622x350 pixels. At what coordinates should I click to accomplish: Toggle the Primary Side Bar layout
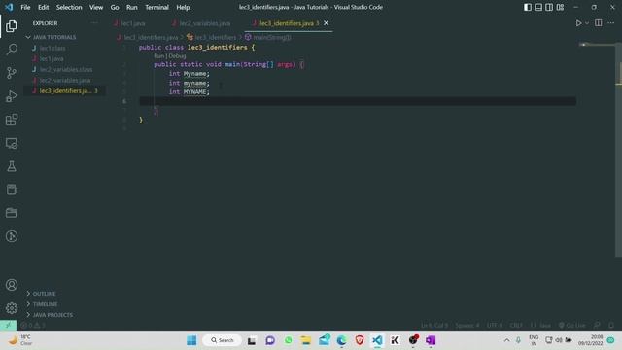pyautogui.click(x=527, y=7)
